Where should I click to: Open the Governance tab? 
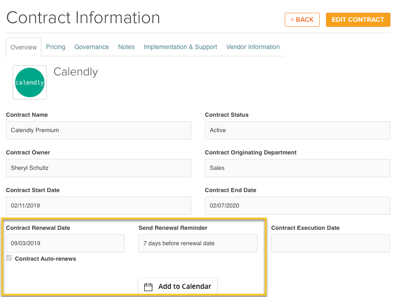(92, 47)
